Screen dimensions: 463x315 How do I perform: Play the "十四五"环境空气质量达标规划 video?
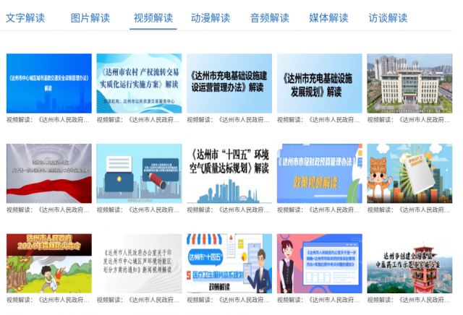229,173
